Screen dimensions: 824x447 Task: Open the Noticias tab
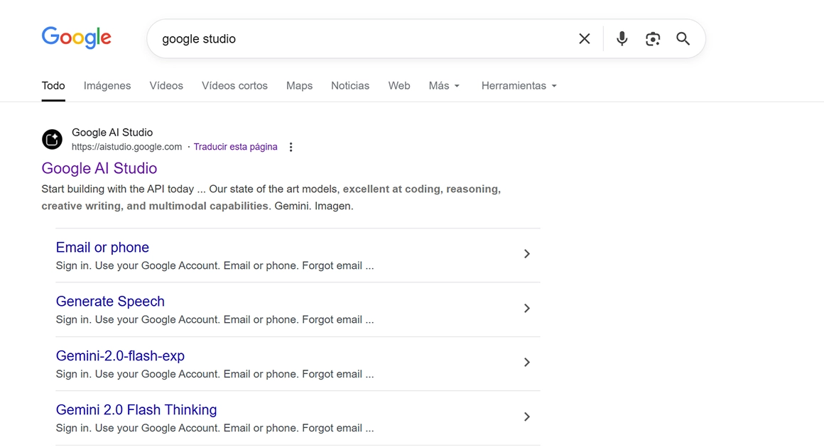pyautogui.click(x=350, y=86)
